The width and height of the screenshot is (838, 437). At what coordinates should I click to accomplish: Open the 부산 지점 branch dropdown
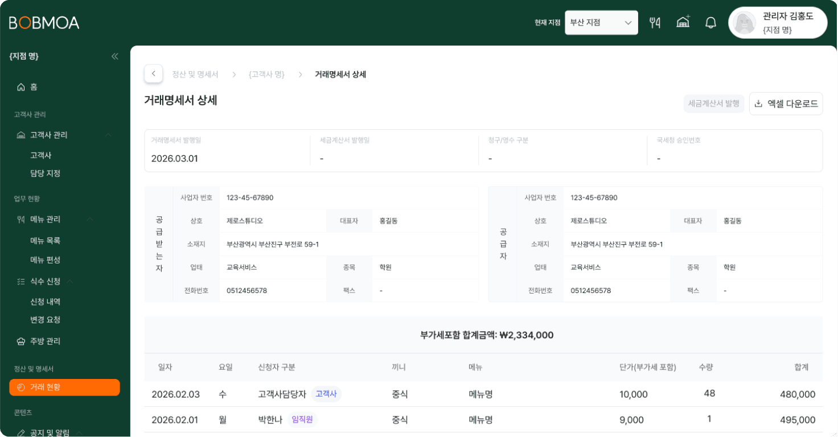click(x=601, y=23)
